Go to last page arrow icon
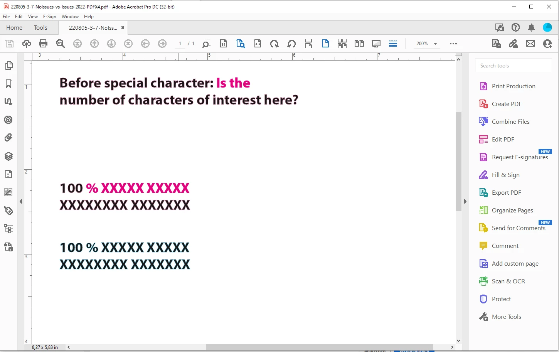Viewport: 559px width, 352px height. [128, 44]
